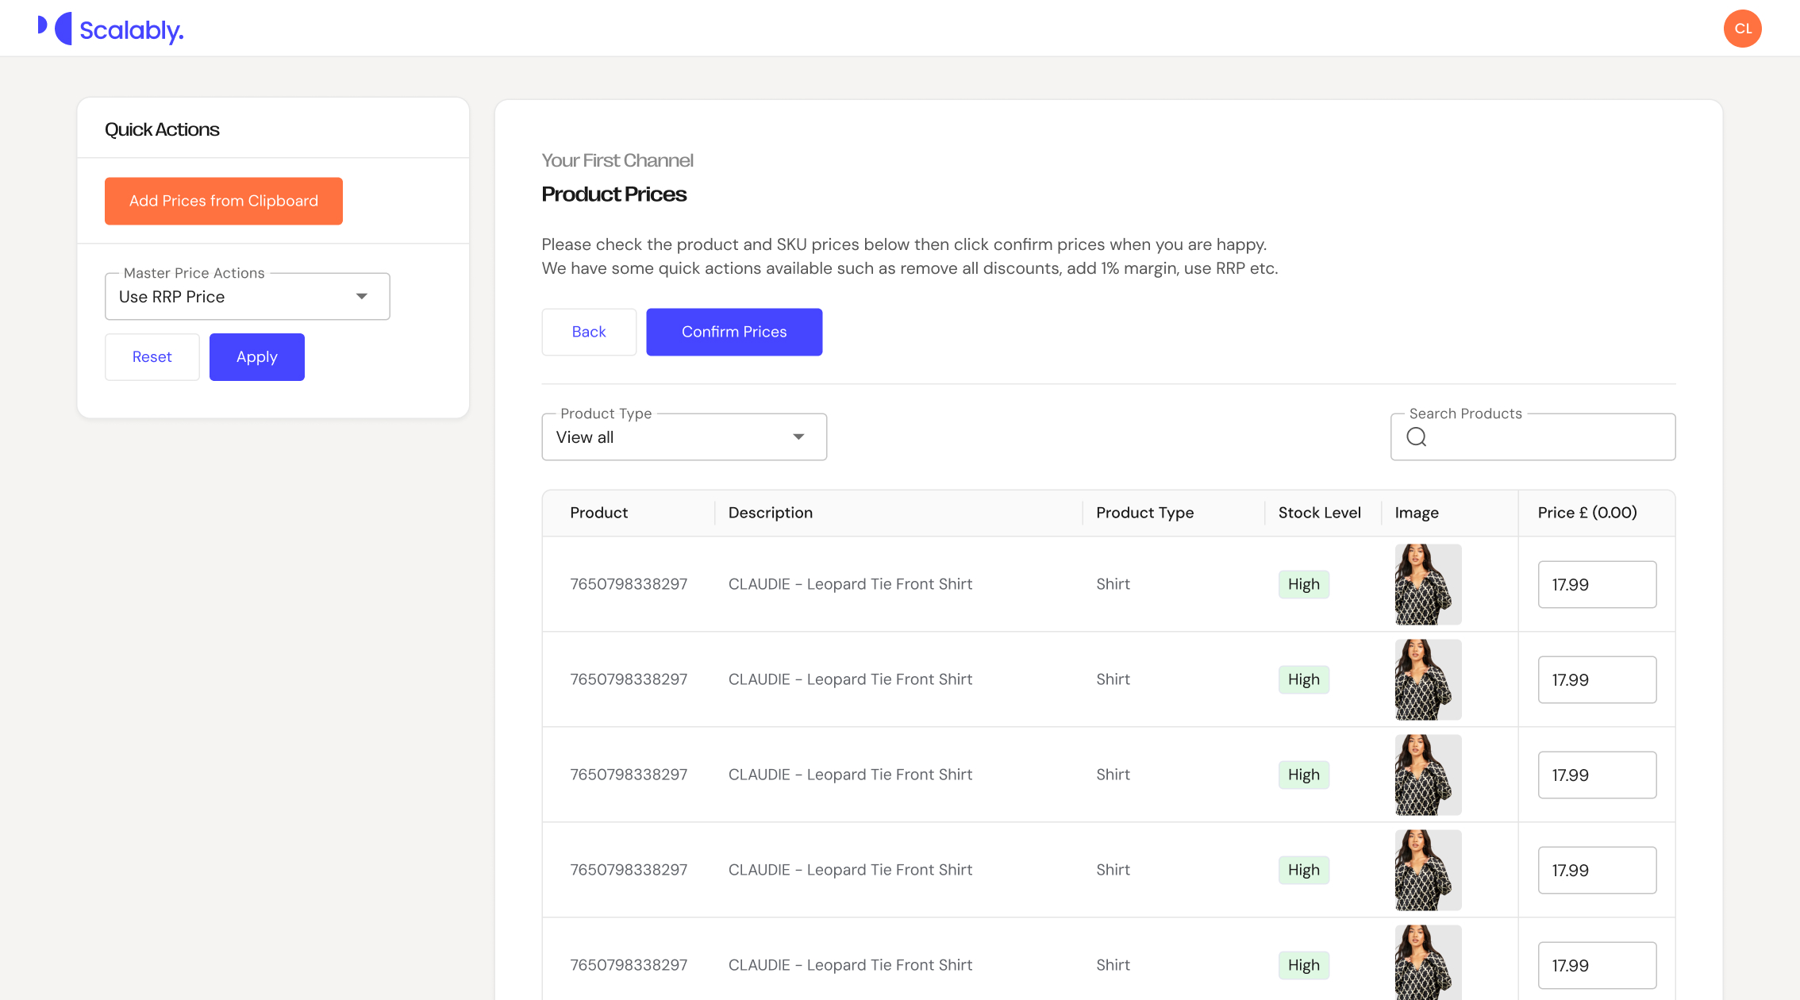Open the CL user avatar menu

pyautogui.click(x=1742, y=29)
